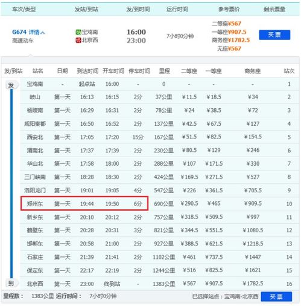Open the G674 train number link

[x=19, y=32]
